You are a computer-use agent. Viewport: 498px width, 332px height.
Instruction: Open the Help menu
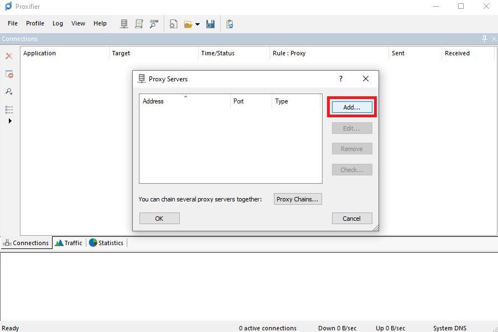(x=100, y=23)
